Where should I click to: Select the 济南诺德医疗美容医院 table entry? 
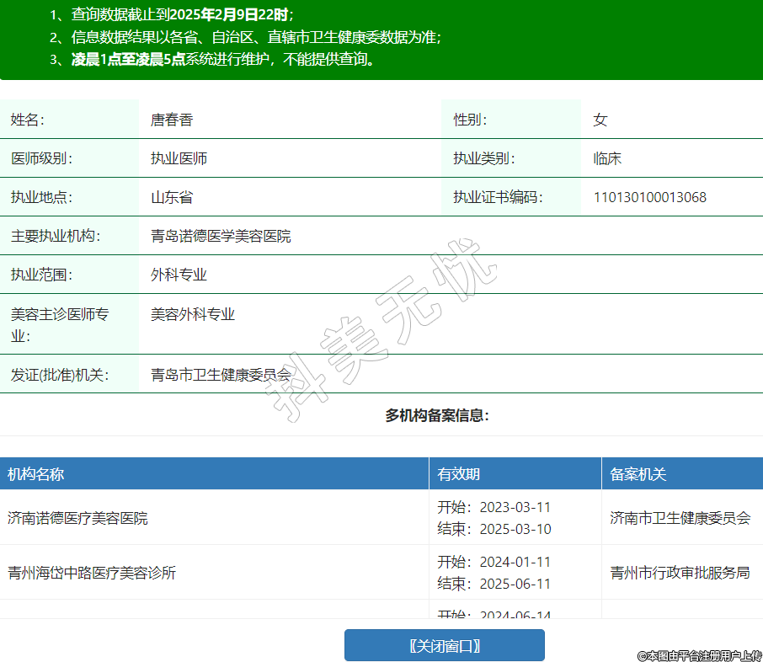[77, 518]
